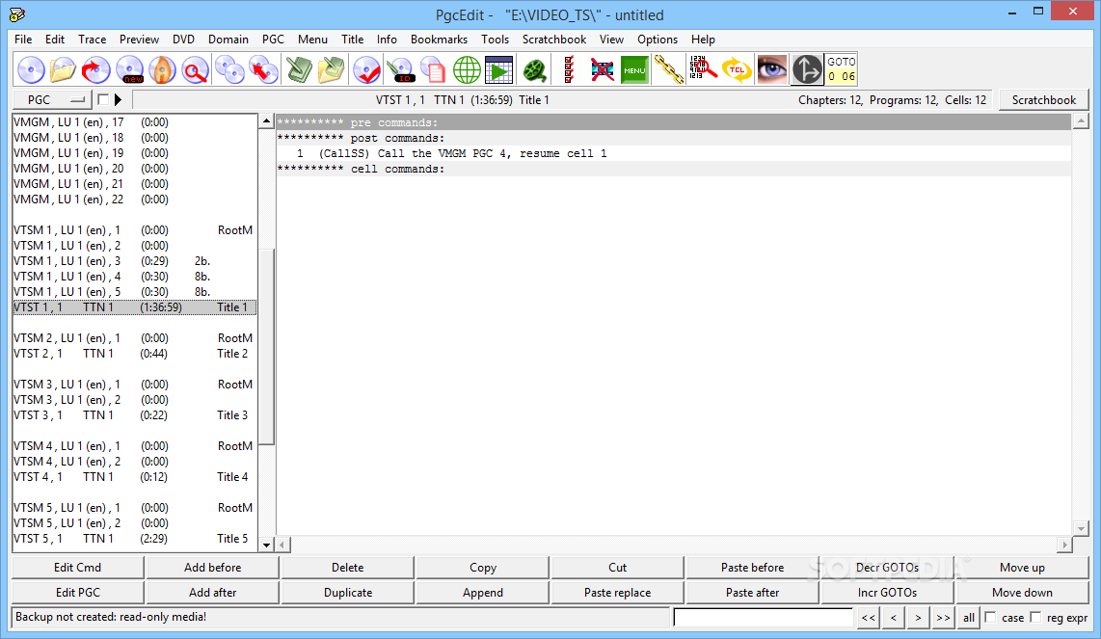
Task: Click the two discs icon
Action: pyautogui.click(x=229, y=69)
